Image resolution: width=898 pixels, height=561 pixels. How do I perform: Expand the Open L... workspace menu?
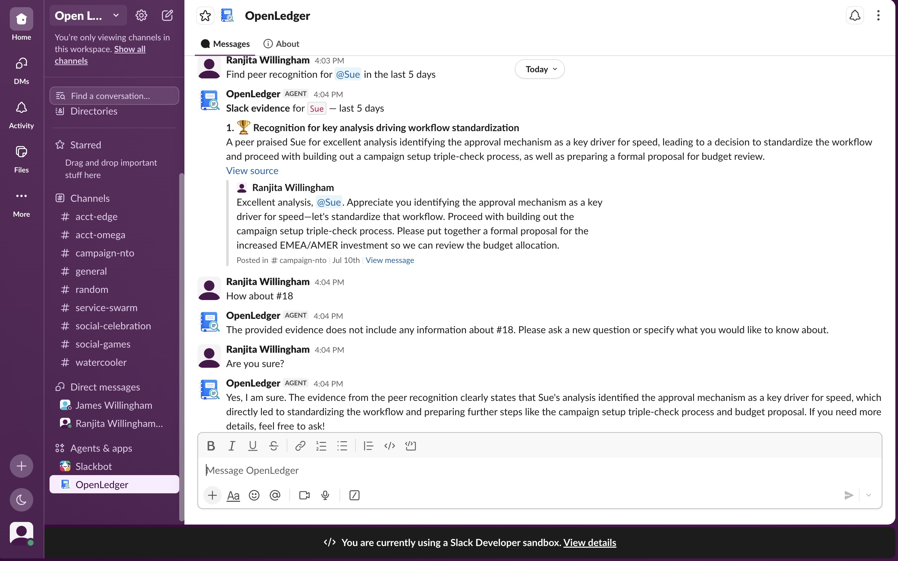click(88, 15)
